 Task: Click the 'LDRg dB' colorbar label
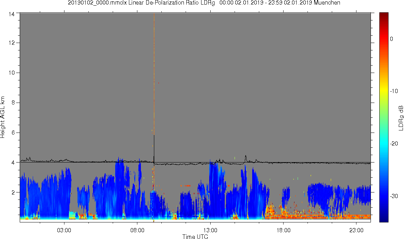(x=400, y=118)
